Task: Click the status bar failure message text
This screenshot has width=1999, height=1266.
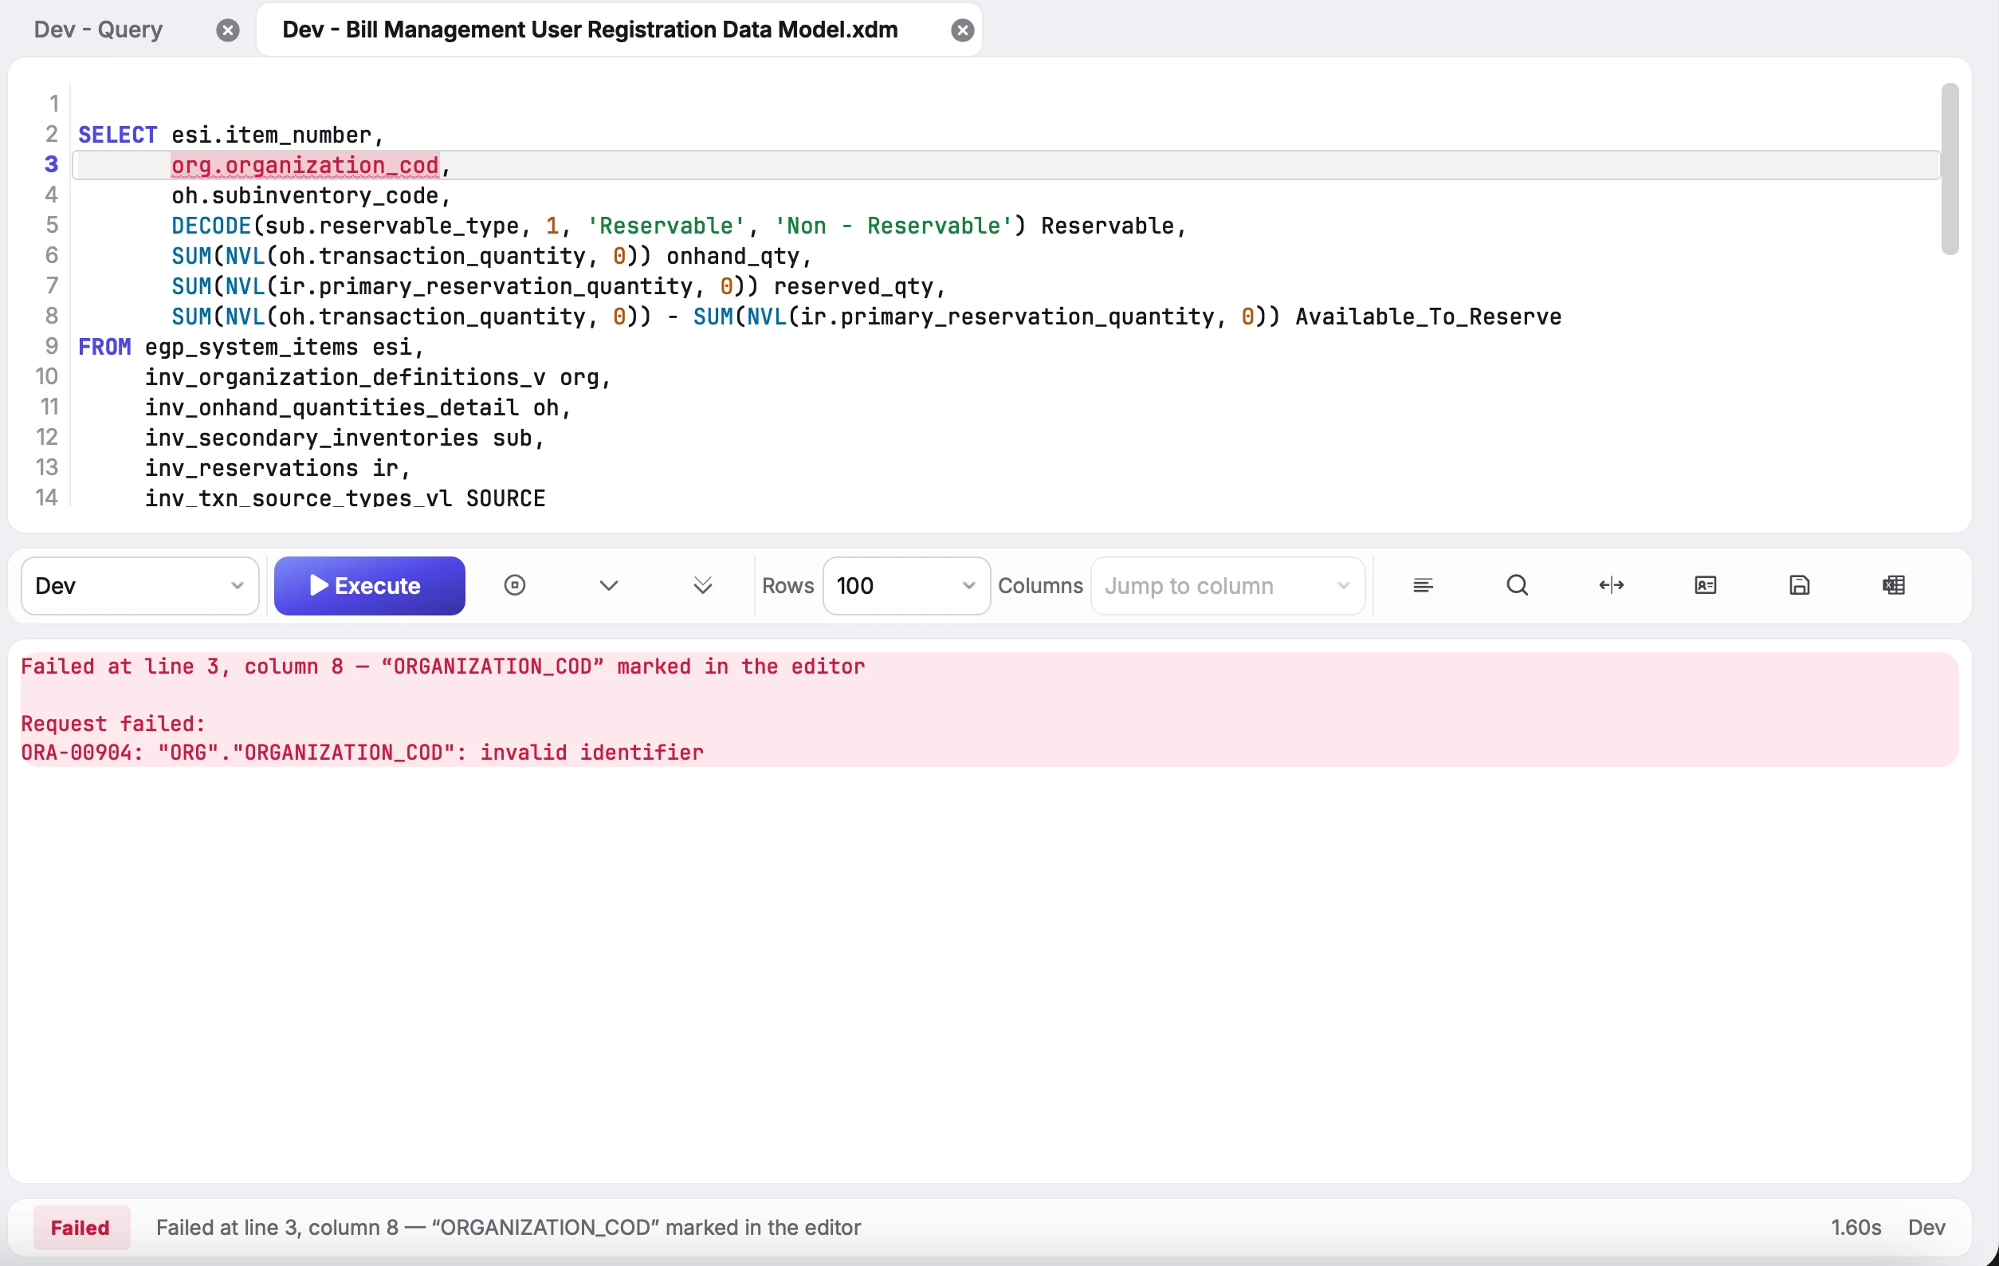Action: click(508, 1227)
